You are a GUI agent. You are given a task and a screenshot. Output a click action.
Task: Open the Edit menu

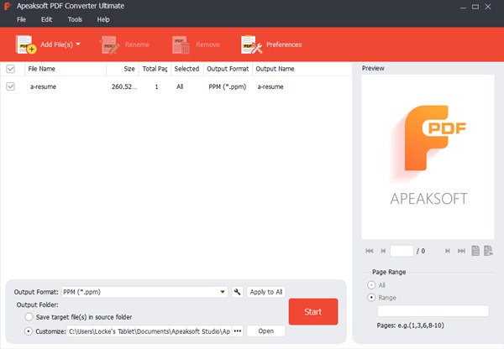coord(46,19)
